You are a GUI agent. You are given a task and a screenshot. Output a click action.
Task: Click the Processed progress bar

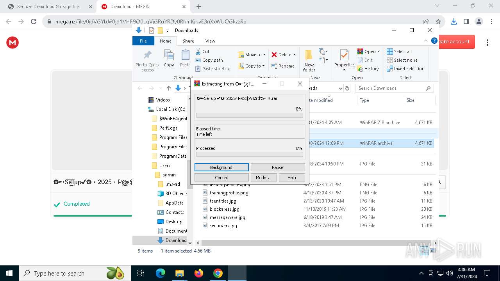(x=250, y=154)
